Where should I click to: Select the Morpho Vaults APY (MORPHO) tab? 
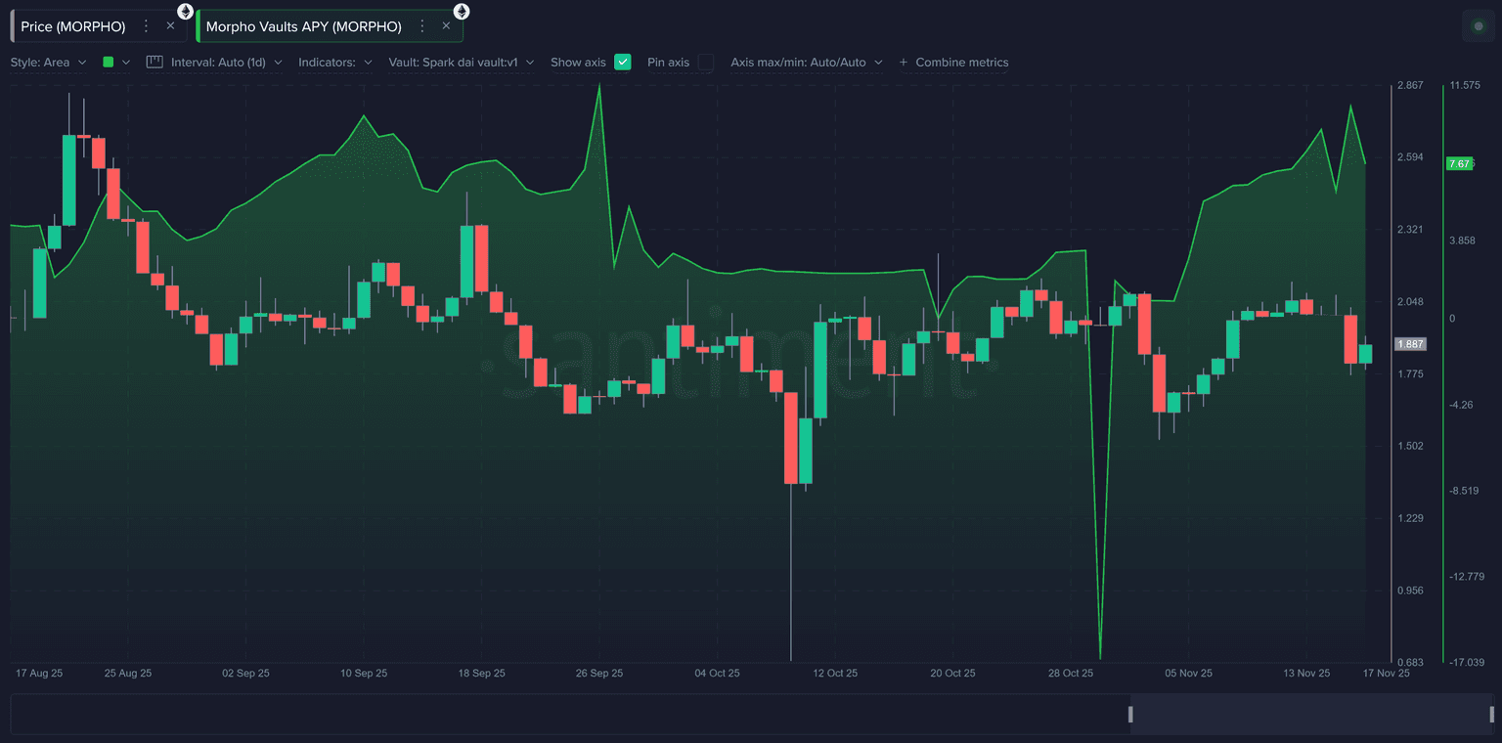tap(303, 26)
